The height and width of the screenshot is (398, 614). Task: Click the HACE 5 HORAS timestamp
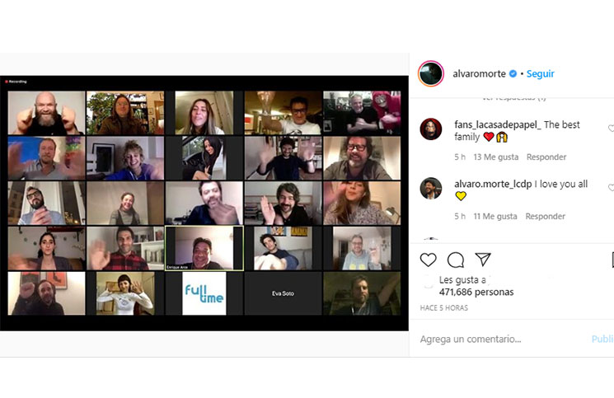tap(443, 307)
